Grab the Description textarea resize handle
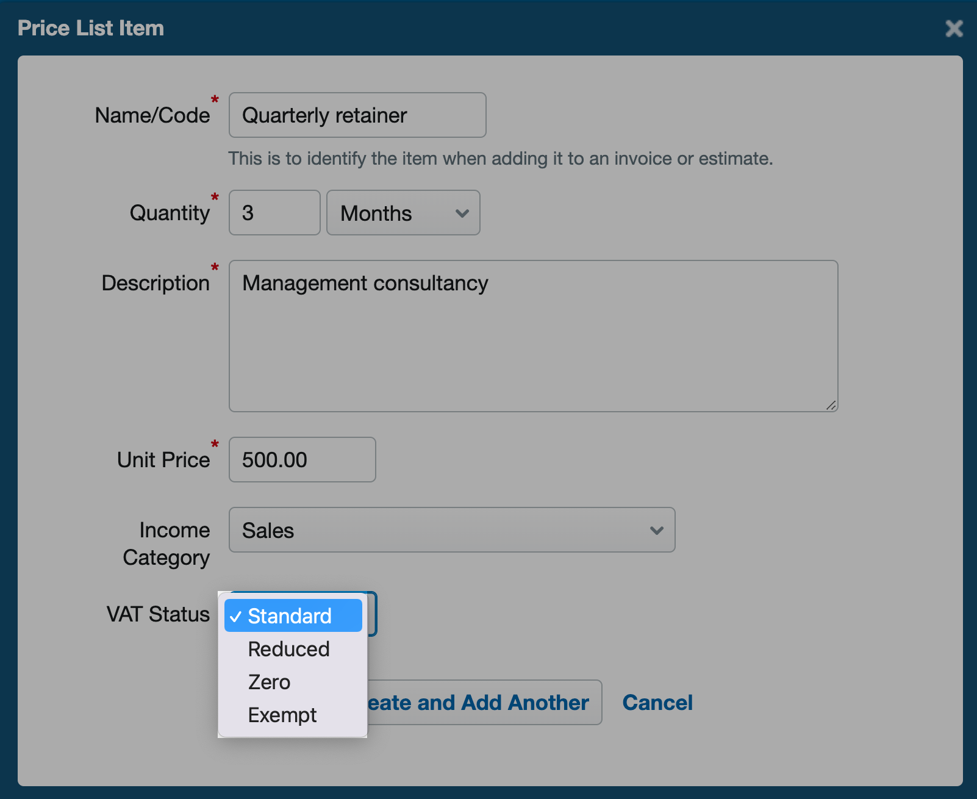Image resolution: width=977 pixels, height=799 pixels. (x=831, y=405)
